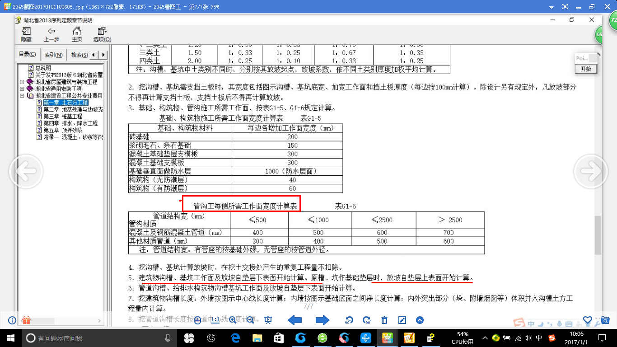Click the blue next-image arrow in toolbar

click(322, 320)
